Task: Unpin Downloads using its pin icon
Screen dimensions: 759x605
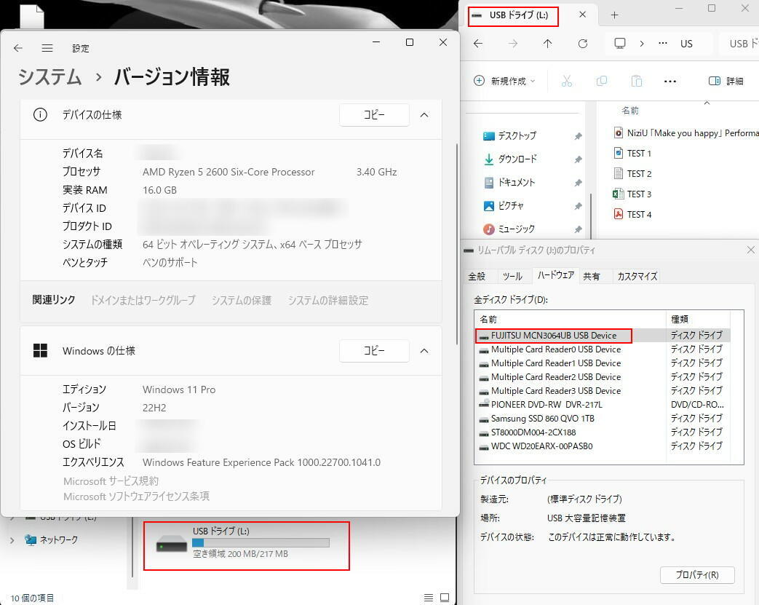Action: pos(578,160)
